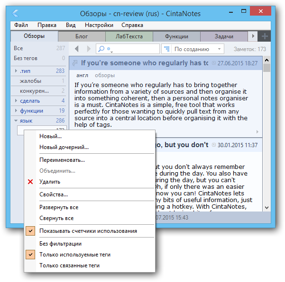Open the Настройки menu
Screen dimensions: 285x282
pos(99,25)
